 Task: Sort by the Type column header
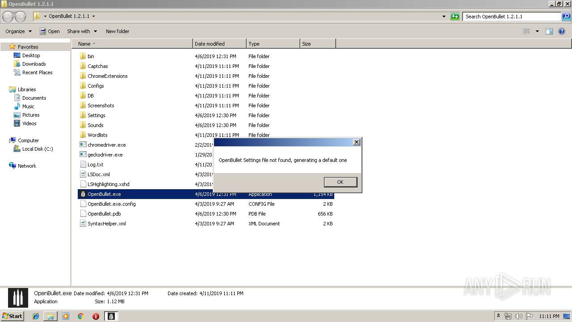pyautogui.click(x=273, y=44)
